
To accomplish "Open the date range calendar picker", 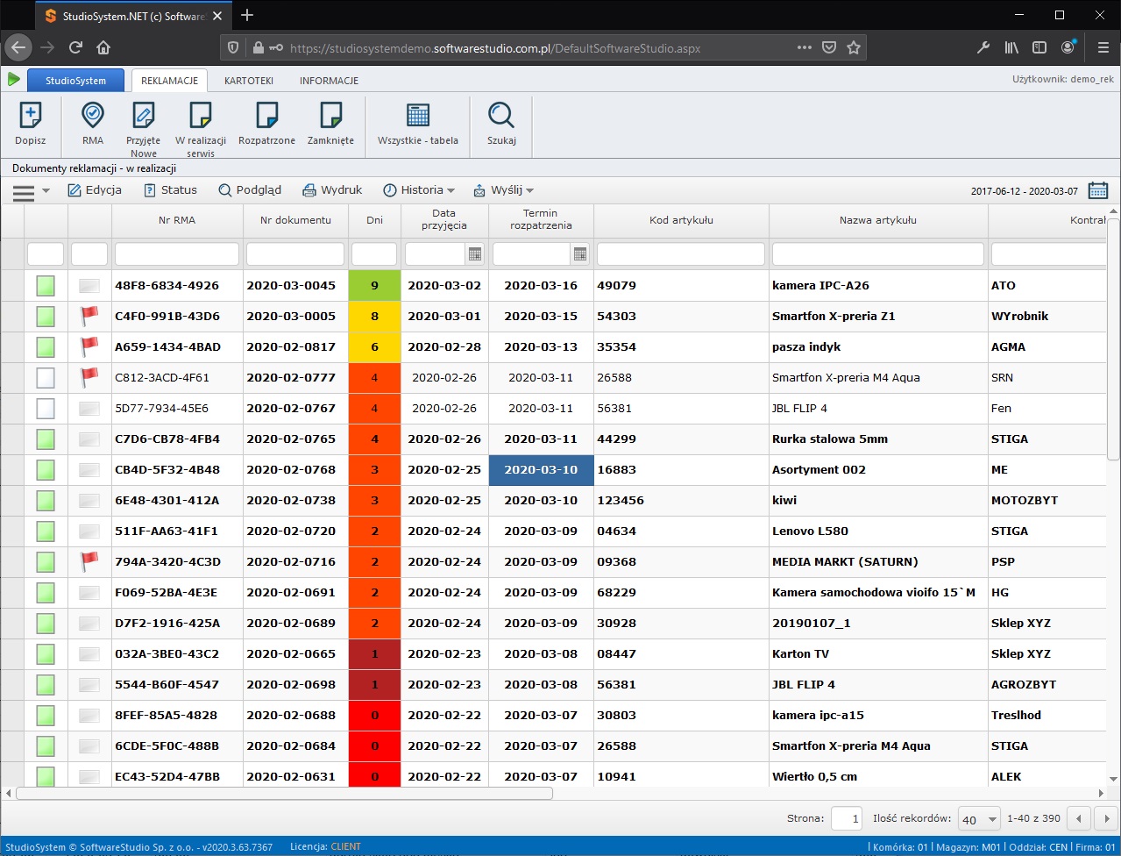I will pos(1098,189).
